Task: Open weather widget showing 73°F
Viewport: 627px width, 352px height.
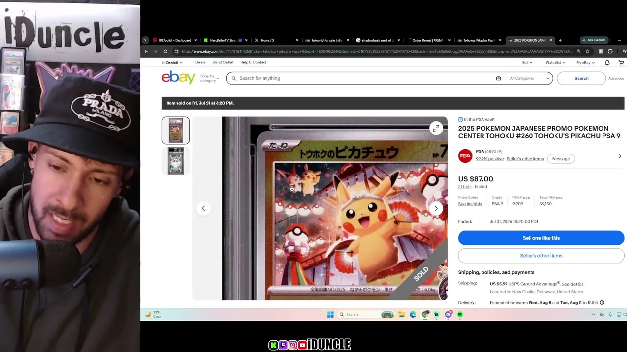Action: point(153,314)
